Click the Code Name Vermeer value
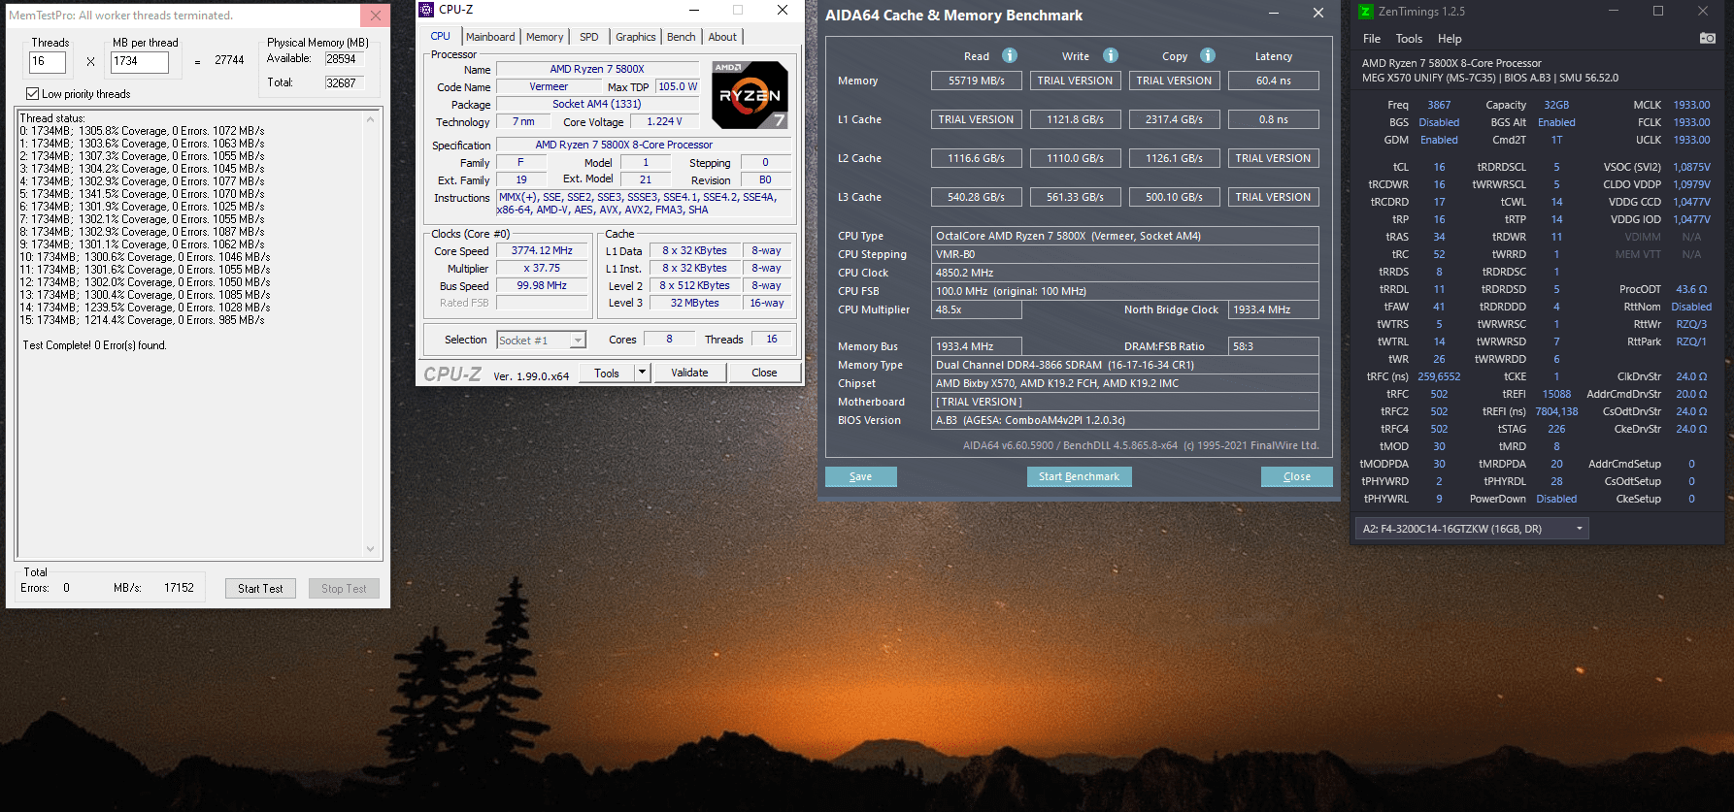 coord(549,86)
